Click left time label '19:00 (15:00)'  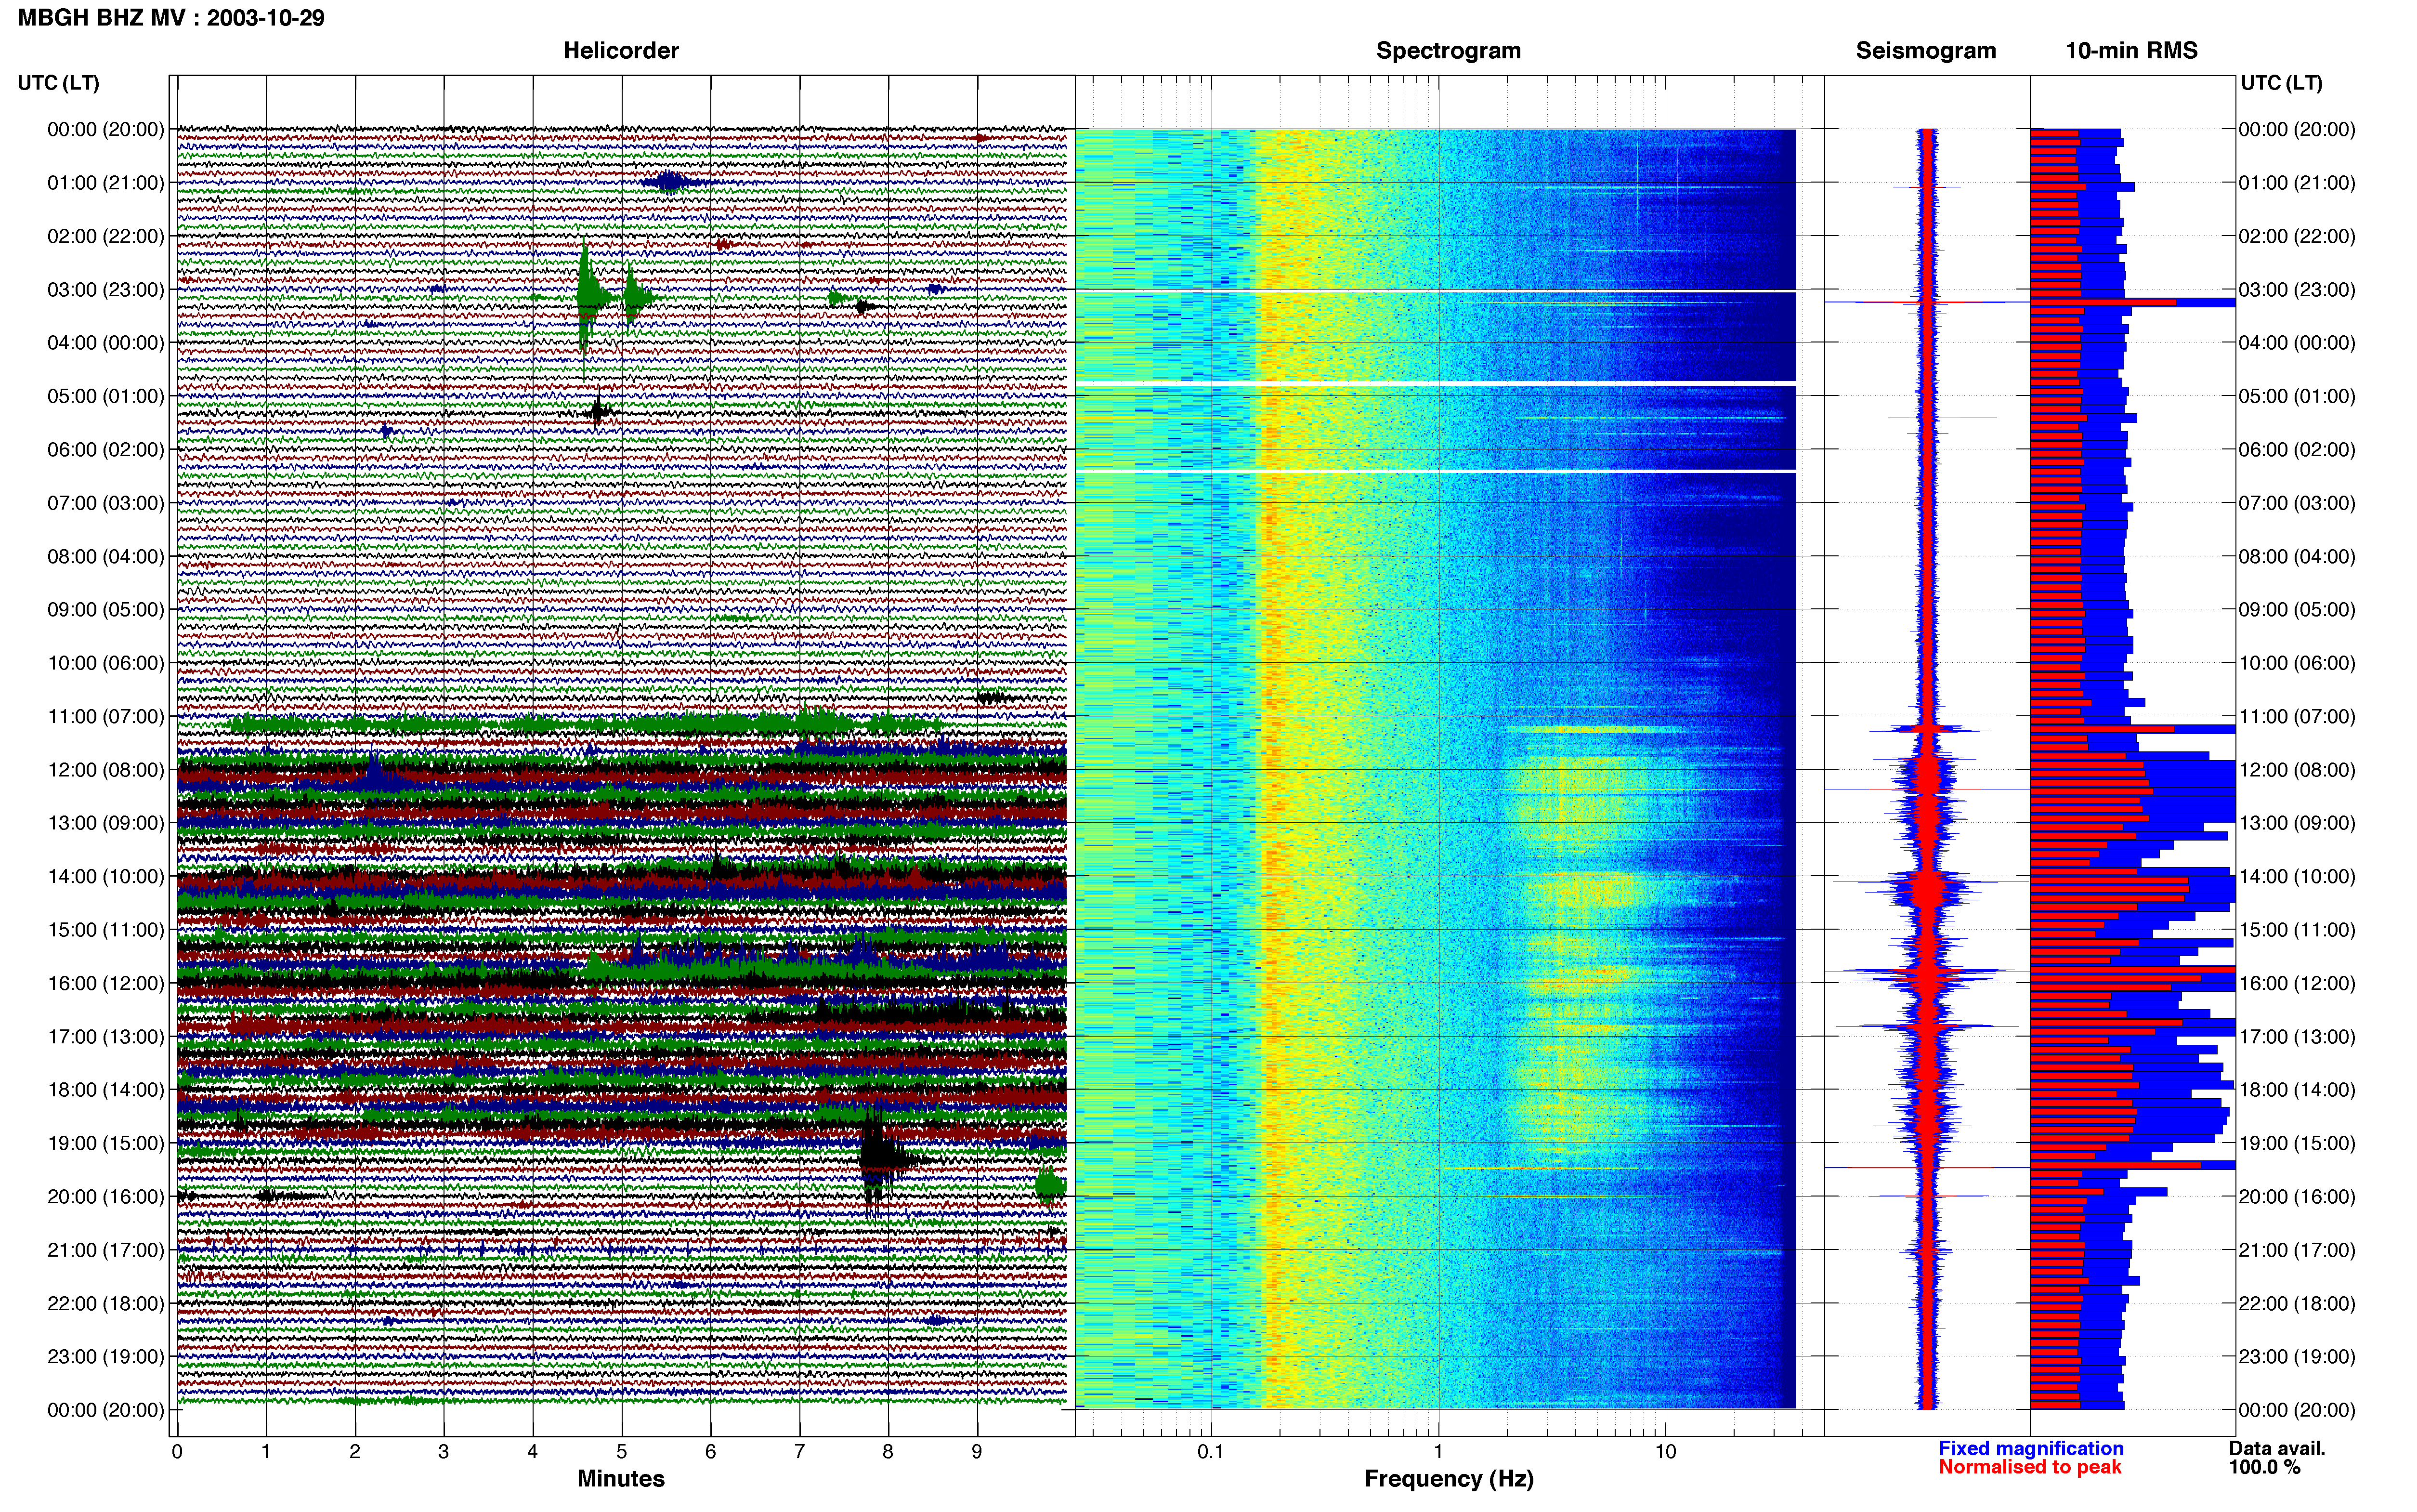point(106,1143)
